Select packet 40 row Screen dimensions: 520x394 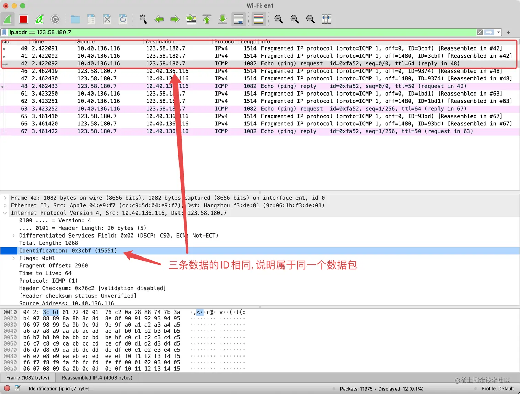[x=260, y=48]
